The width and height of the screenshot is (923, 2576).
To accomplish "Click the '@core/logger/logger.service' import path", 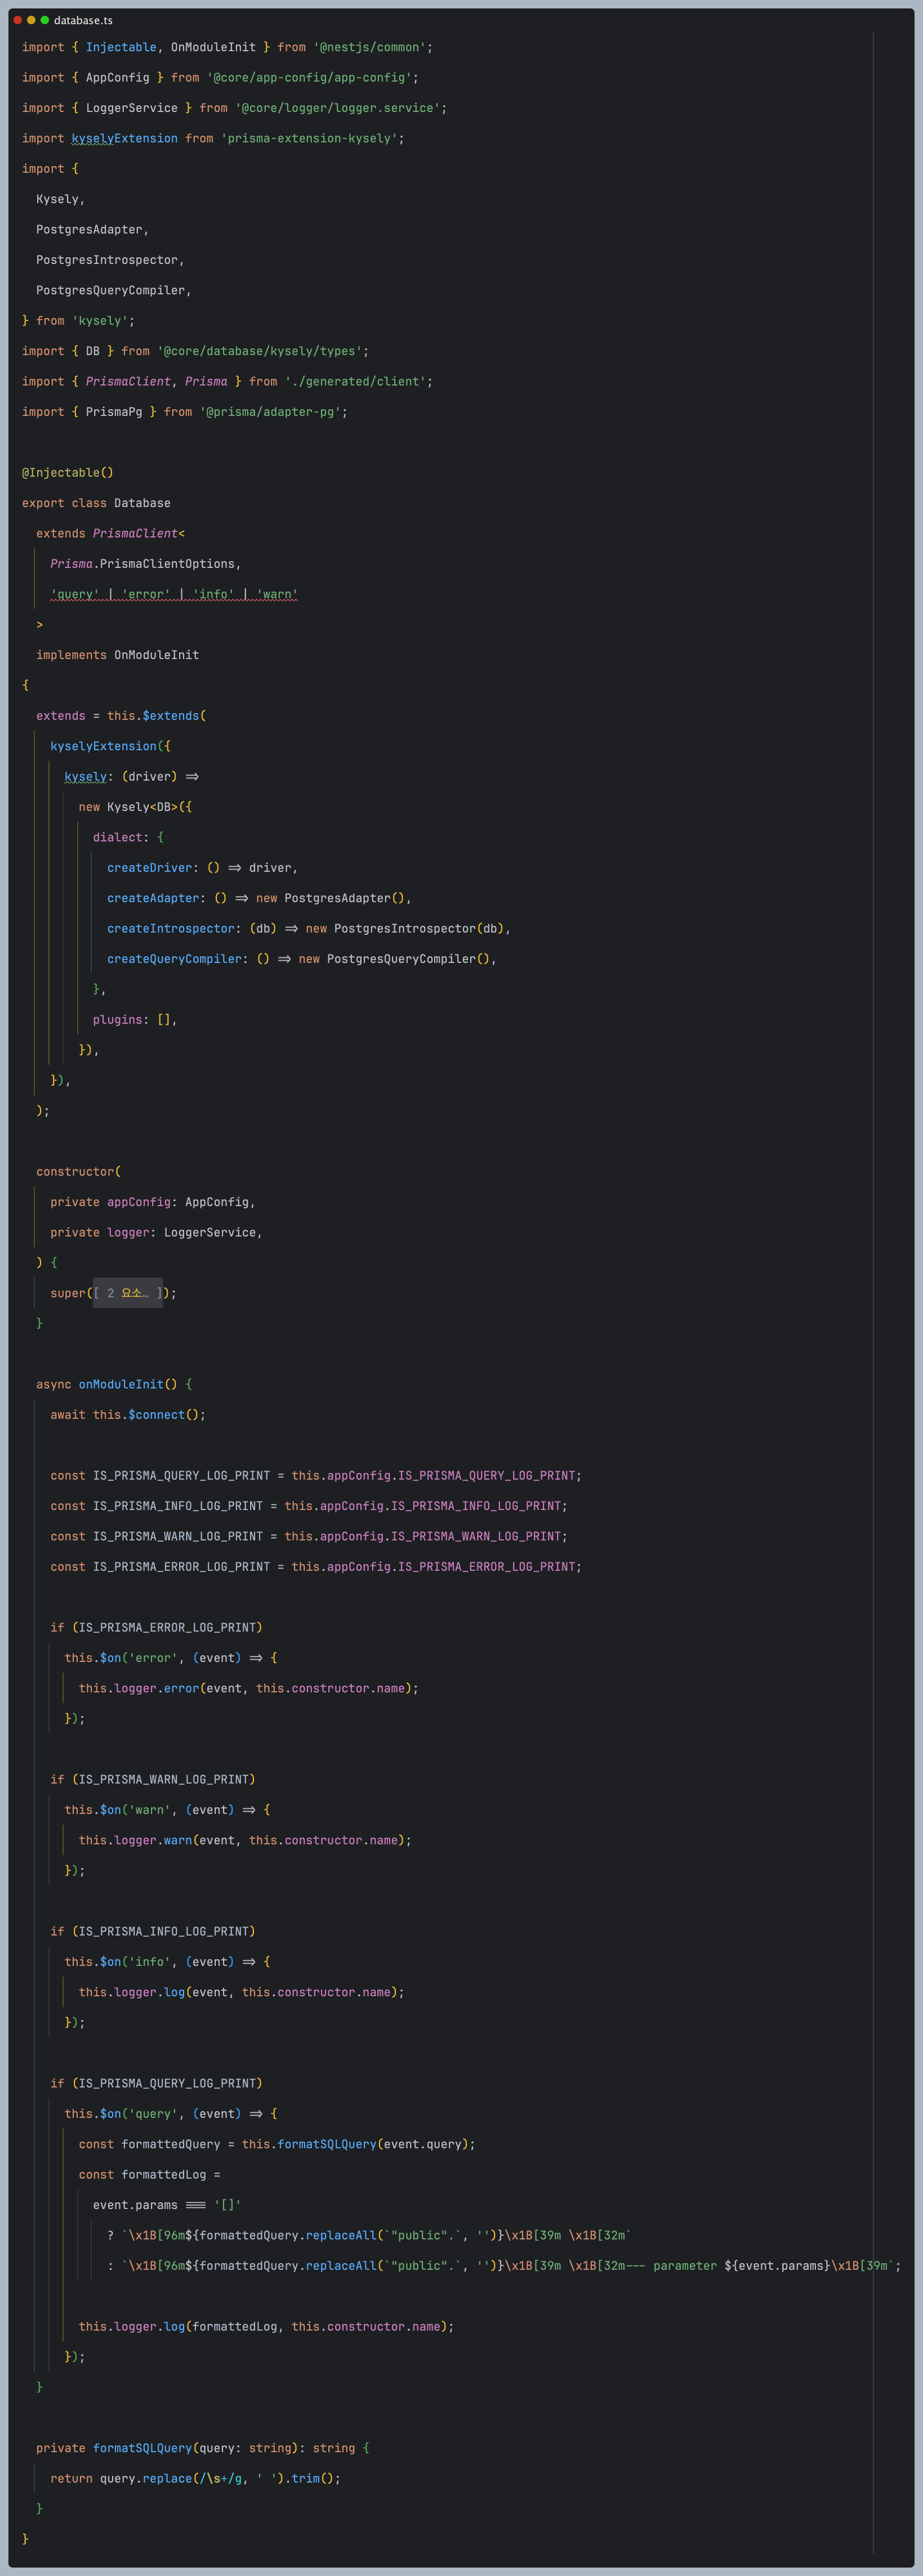I will tap(337, 108).
